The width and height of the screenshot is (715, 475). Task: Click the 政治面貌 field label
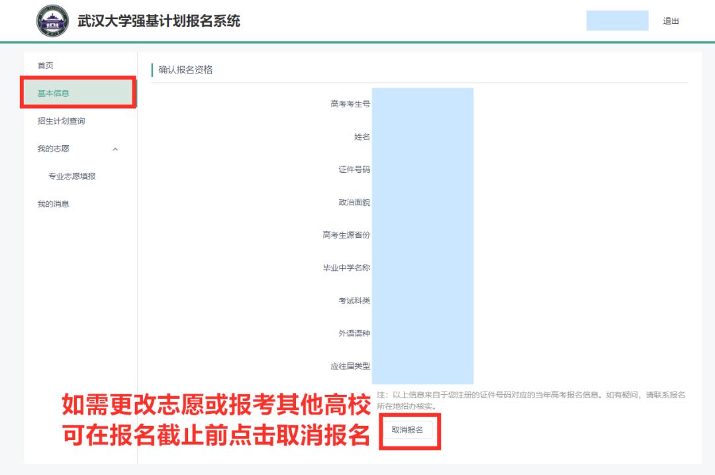(354, 203)
